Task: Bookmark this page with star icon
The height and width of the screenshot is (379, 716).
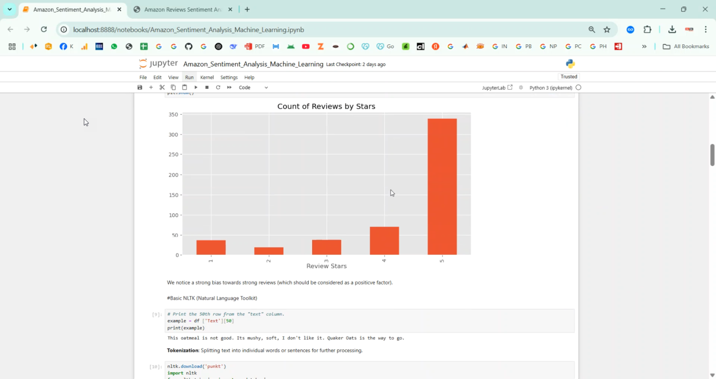Action: tap(607, 30)
